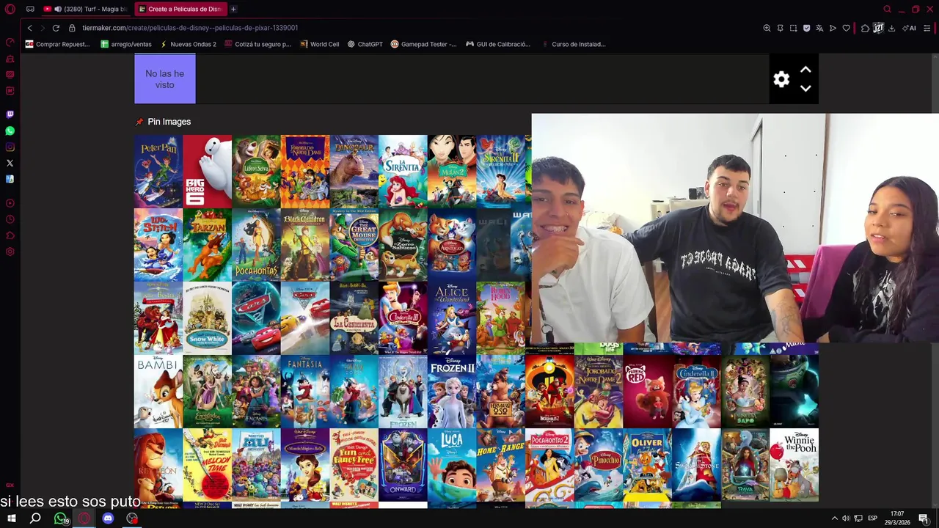Open the Nuevas Ondas 2 bookmark
This screenshot has width=939, height=528.
click(x=188, y=44)
